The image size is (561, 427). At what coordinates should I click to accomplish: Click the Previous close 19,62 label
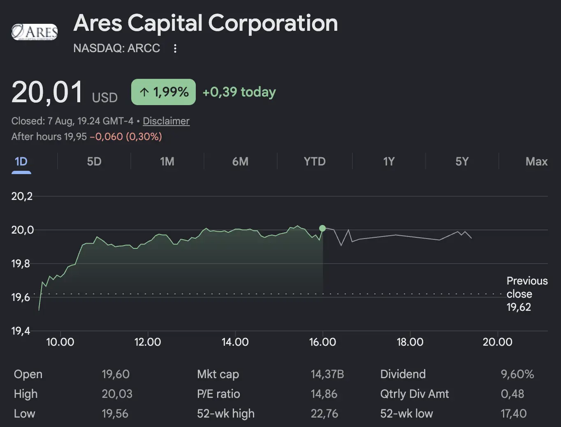tap(527, 294)
